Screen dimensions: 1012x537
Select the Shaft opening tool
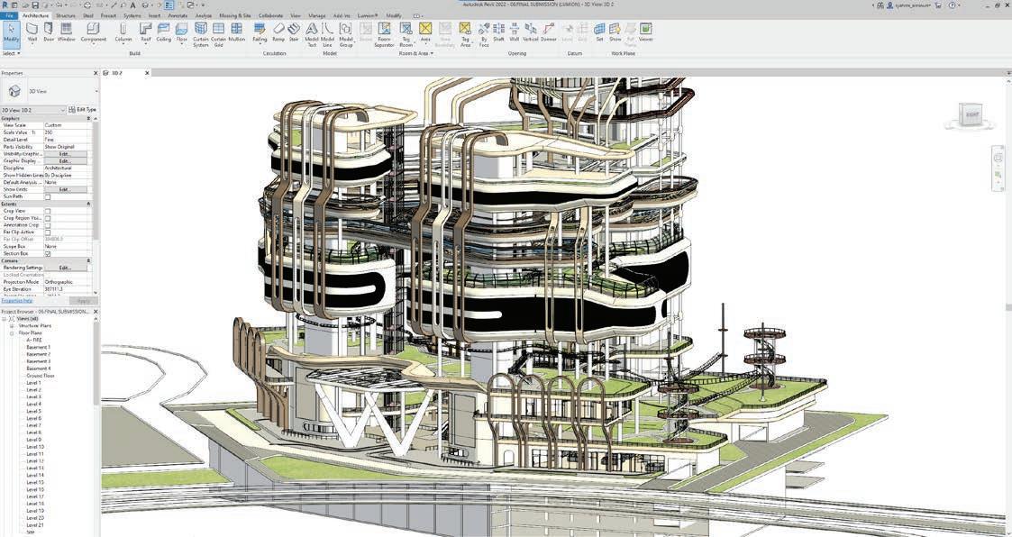(x=498, y=32)
